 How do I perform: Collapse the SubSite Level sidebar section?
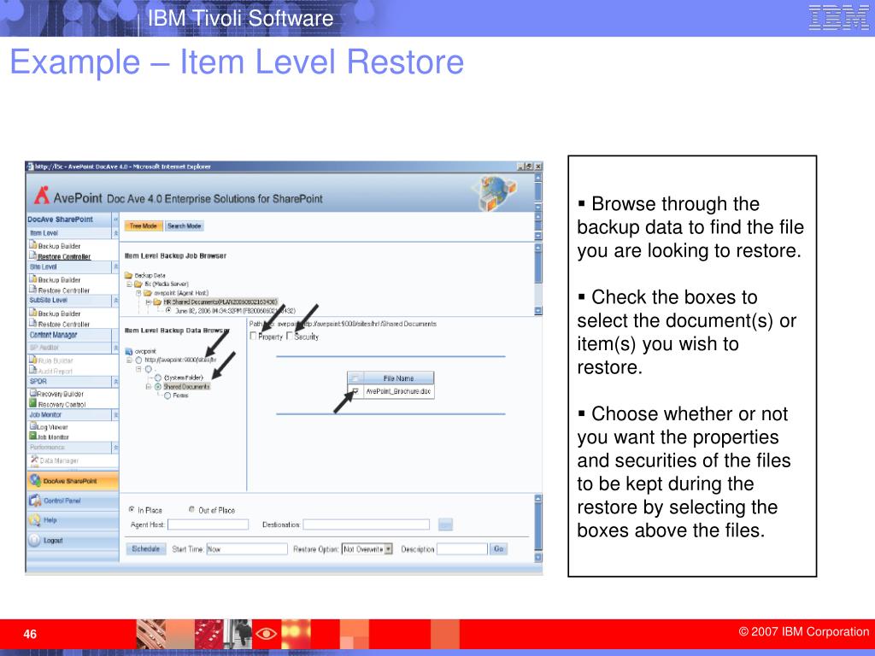115,301
